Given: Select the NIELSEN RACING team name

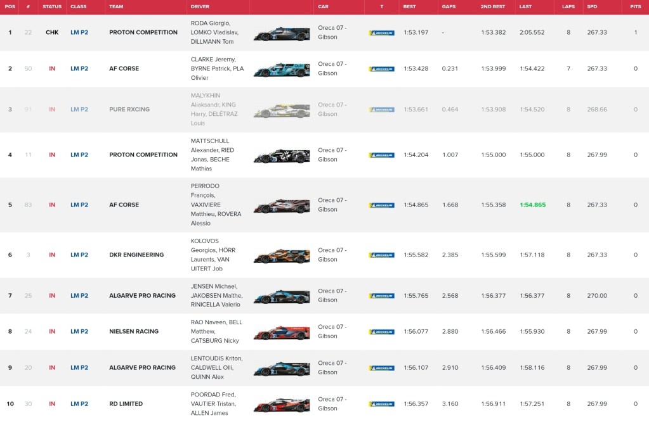Looking at the screenshot, I should point(134,331).
